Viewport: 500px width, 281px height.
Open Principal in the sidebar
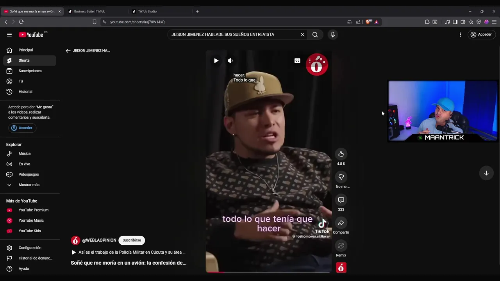tap(30, 50)
